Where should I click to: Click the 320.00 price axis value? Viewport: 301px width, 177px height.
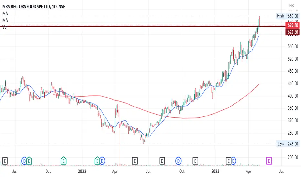point(293,120)
